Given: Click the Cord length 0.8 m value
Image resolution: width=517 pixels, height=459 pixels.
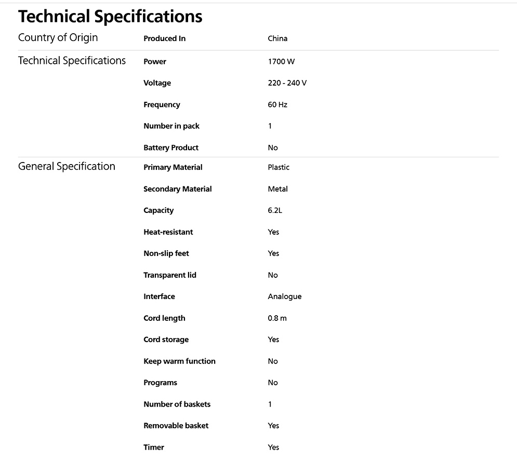Looking at the screenshot, I should pyautogui.click(x=277, y=318).
